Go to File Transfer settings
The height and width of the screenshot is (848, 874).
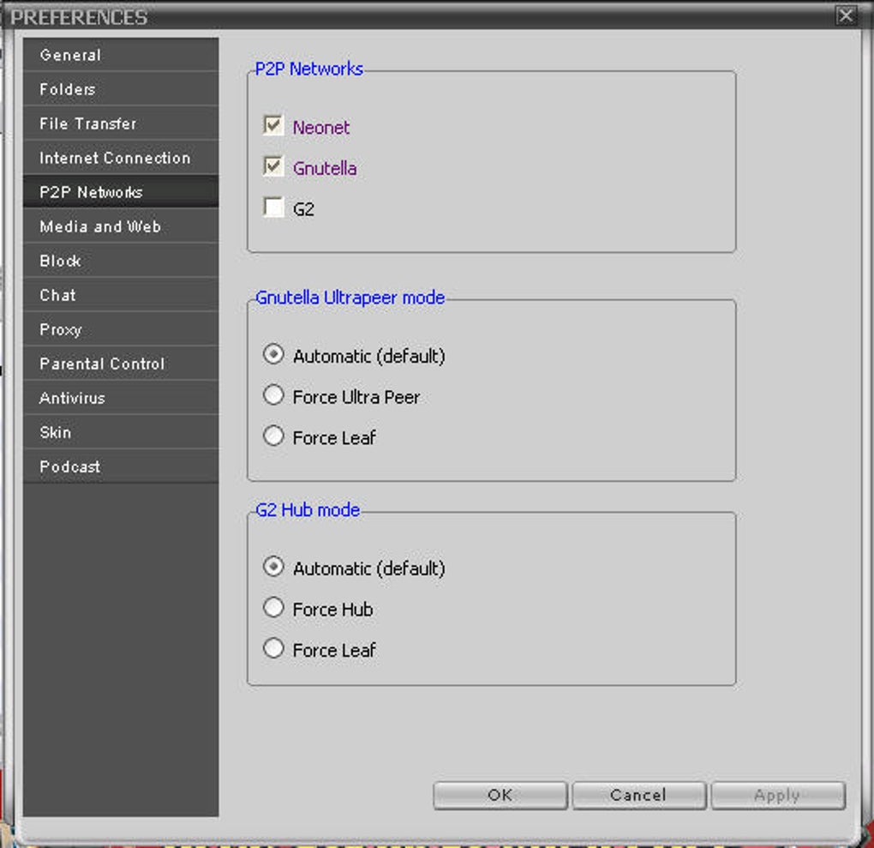pyautogui.click(x=121, y=123)
